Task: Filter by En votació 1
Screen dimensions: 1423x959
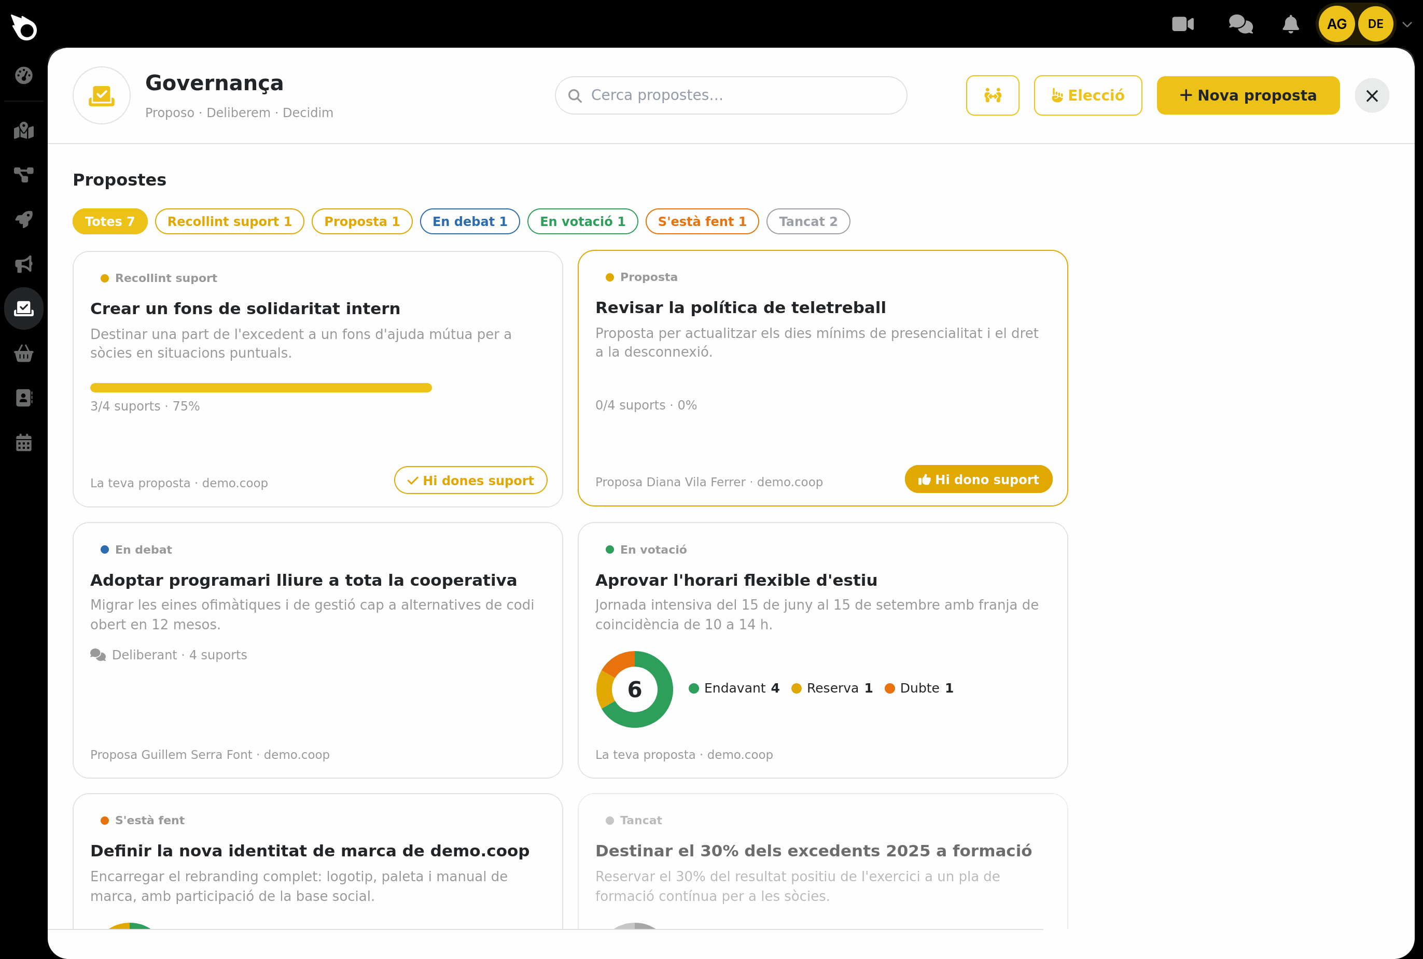Action: point(582,221)
